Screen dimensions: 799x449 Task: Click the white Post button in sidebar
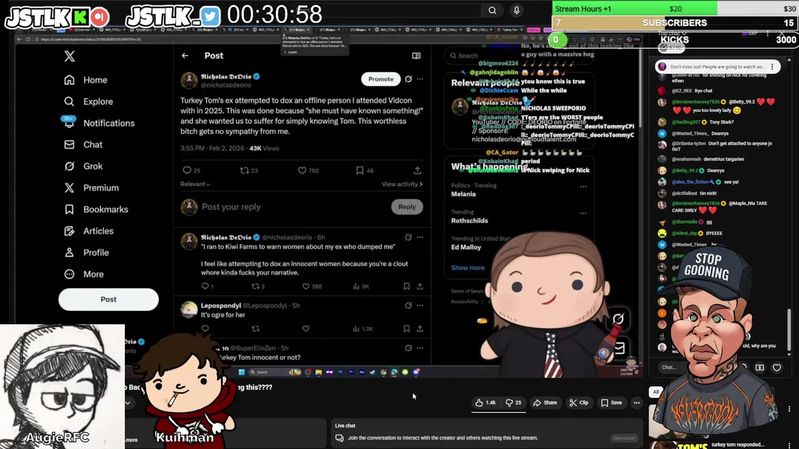(x=109, y=299)
